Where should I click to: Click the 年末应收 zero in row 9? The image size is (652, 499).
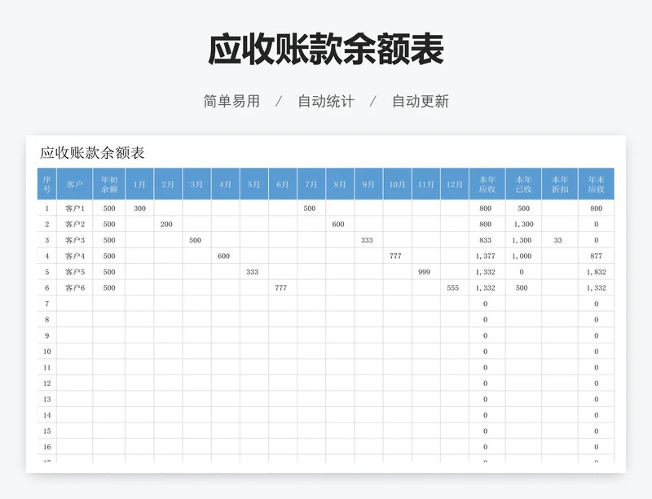click(597, 335)
